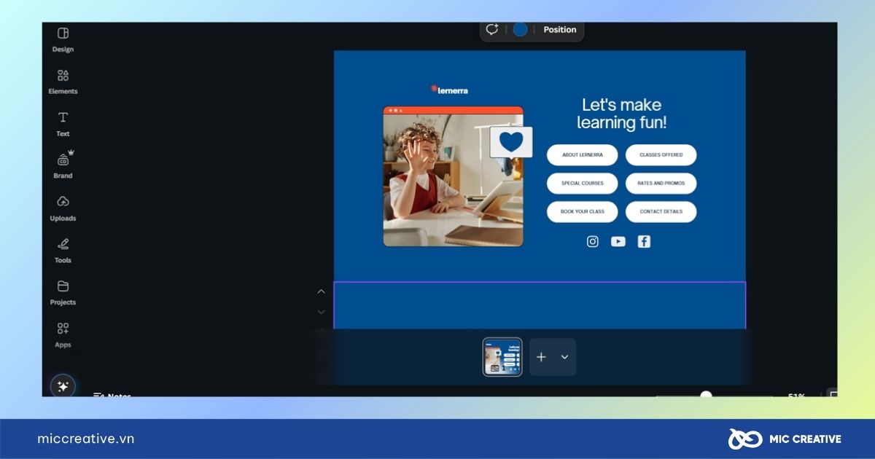This screenshot has width=875, height=459.
Task: Open the Design panel in sidebar
Action: 63,39
